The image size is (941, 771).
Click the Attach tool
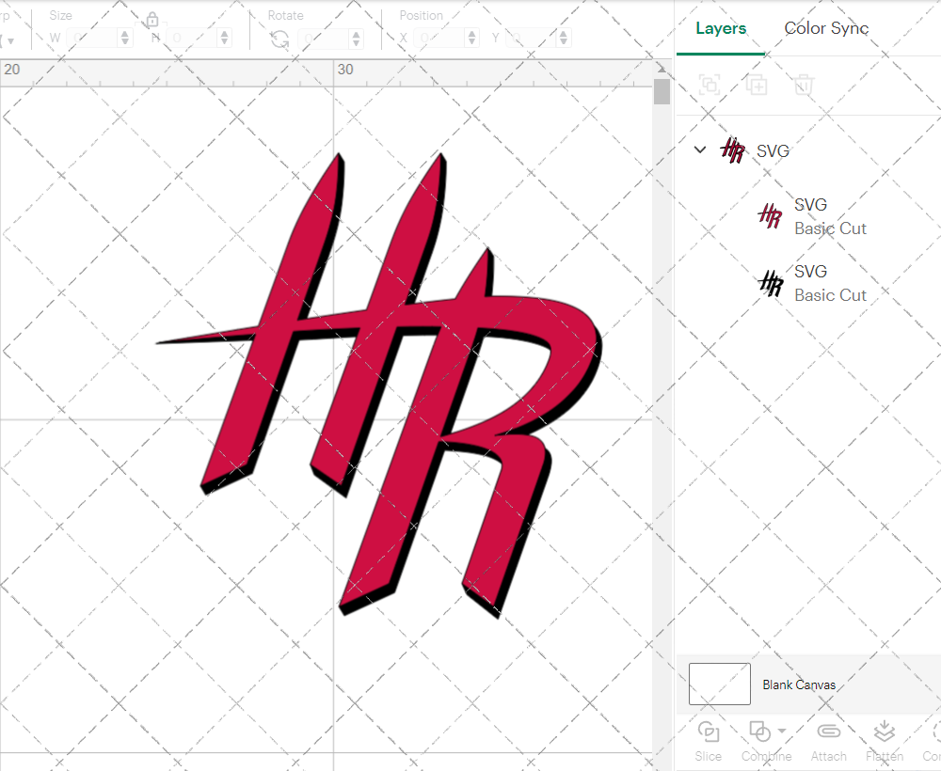829,741
